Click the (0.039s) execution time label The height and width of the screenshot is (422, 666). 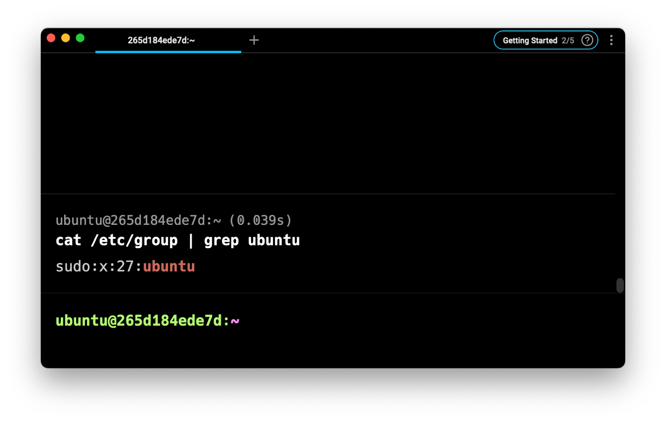261,220
